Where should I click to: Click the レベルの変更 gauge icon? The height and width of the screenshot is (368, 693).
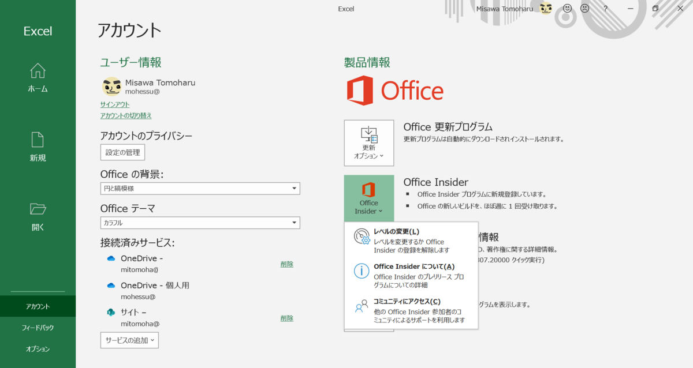[x=362, y=236]
